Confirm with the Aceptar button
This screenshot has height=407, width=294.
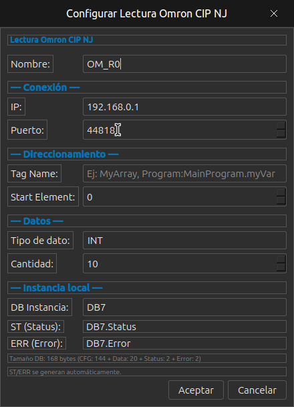pyautogui.click(x=196, y=390)
